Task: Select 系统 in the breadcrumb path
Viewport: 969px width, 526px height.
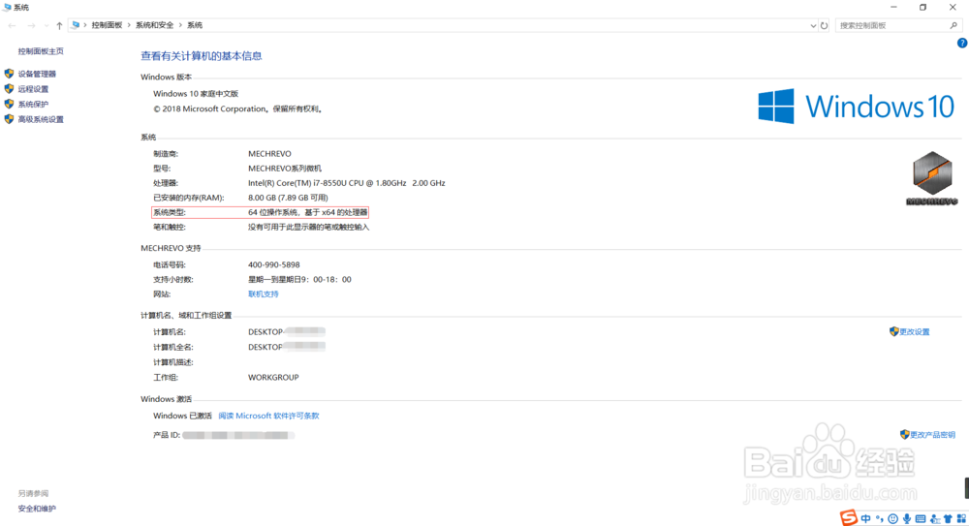Action: 195,25
